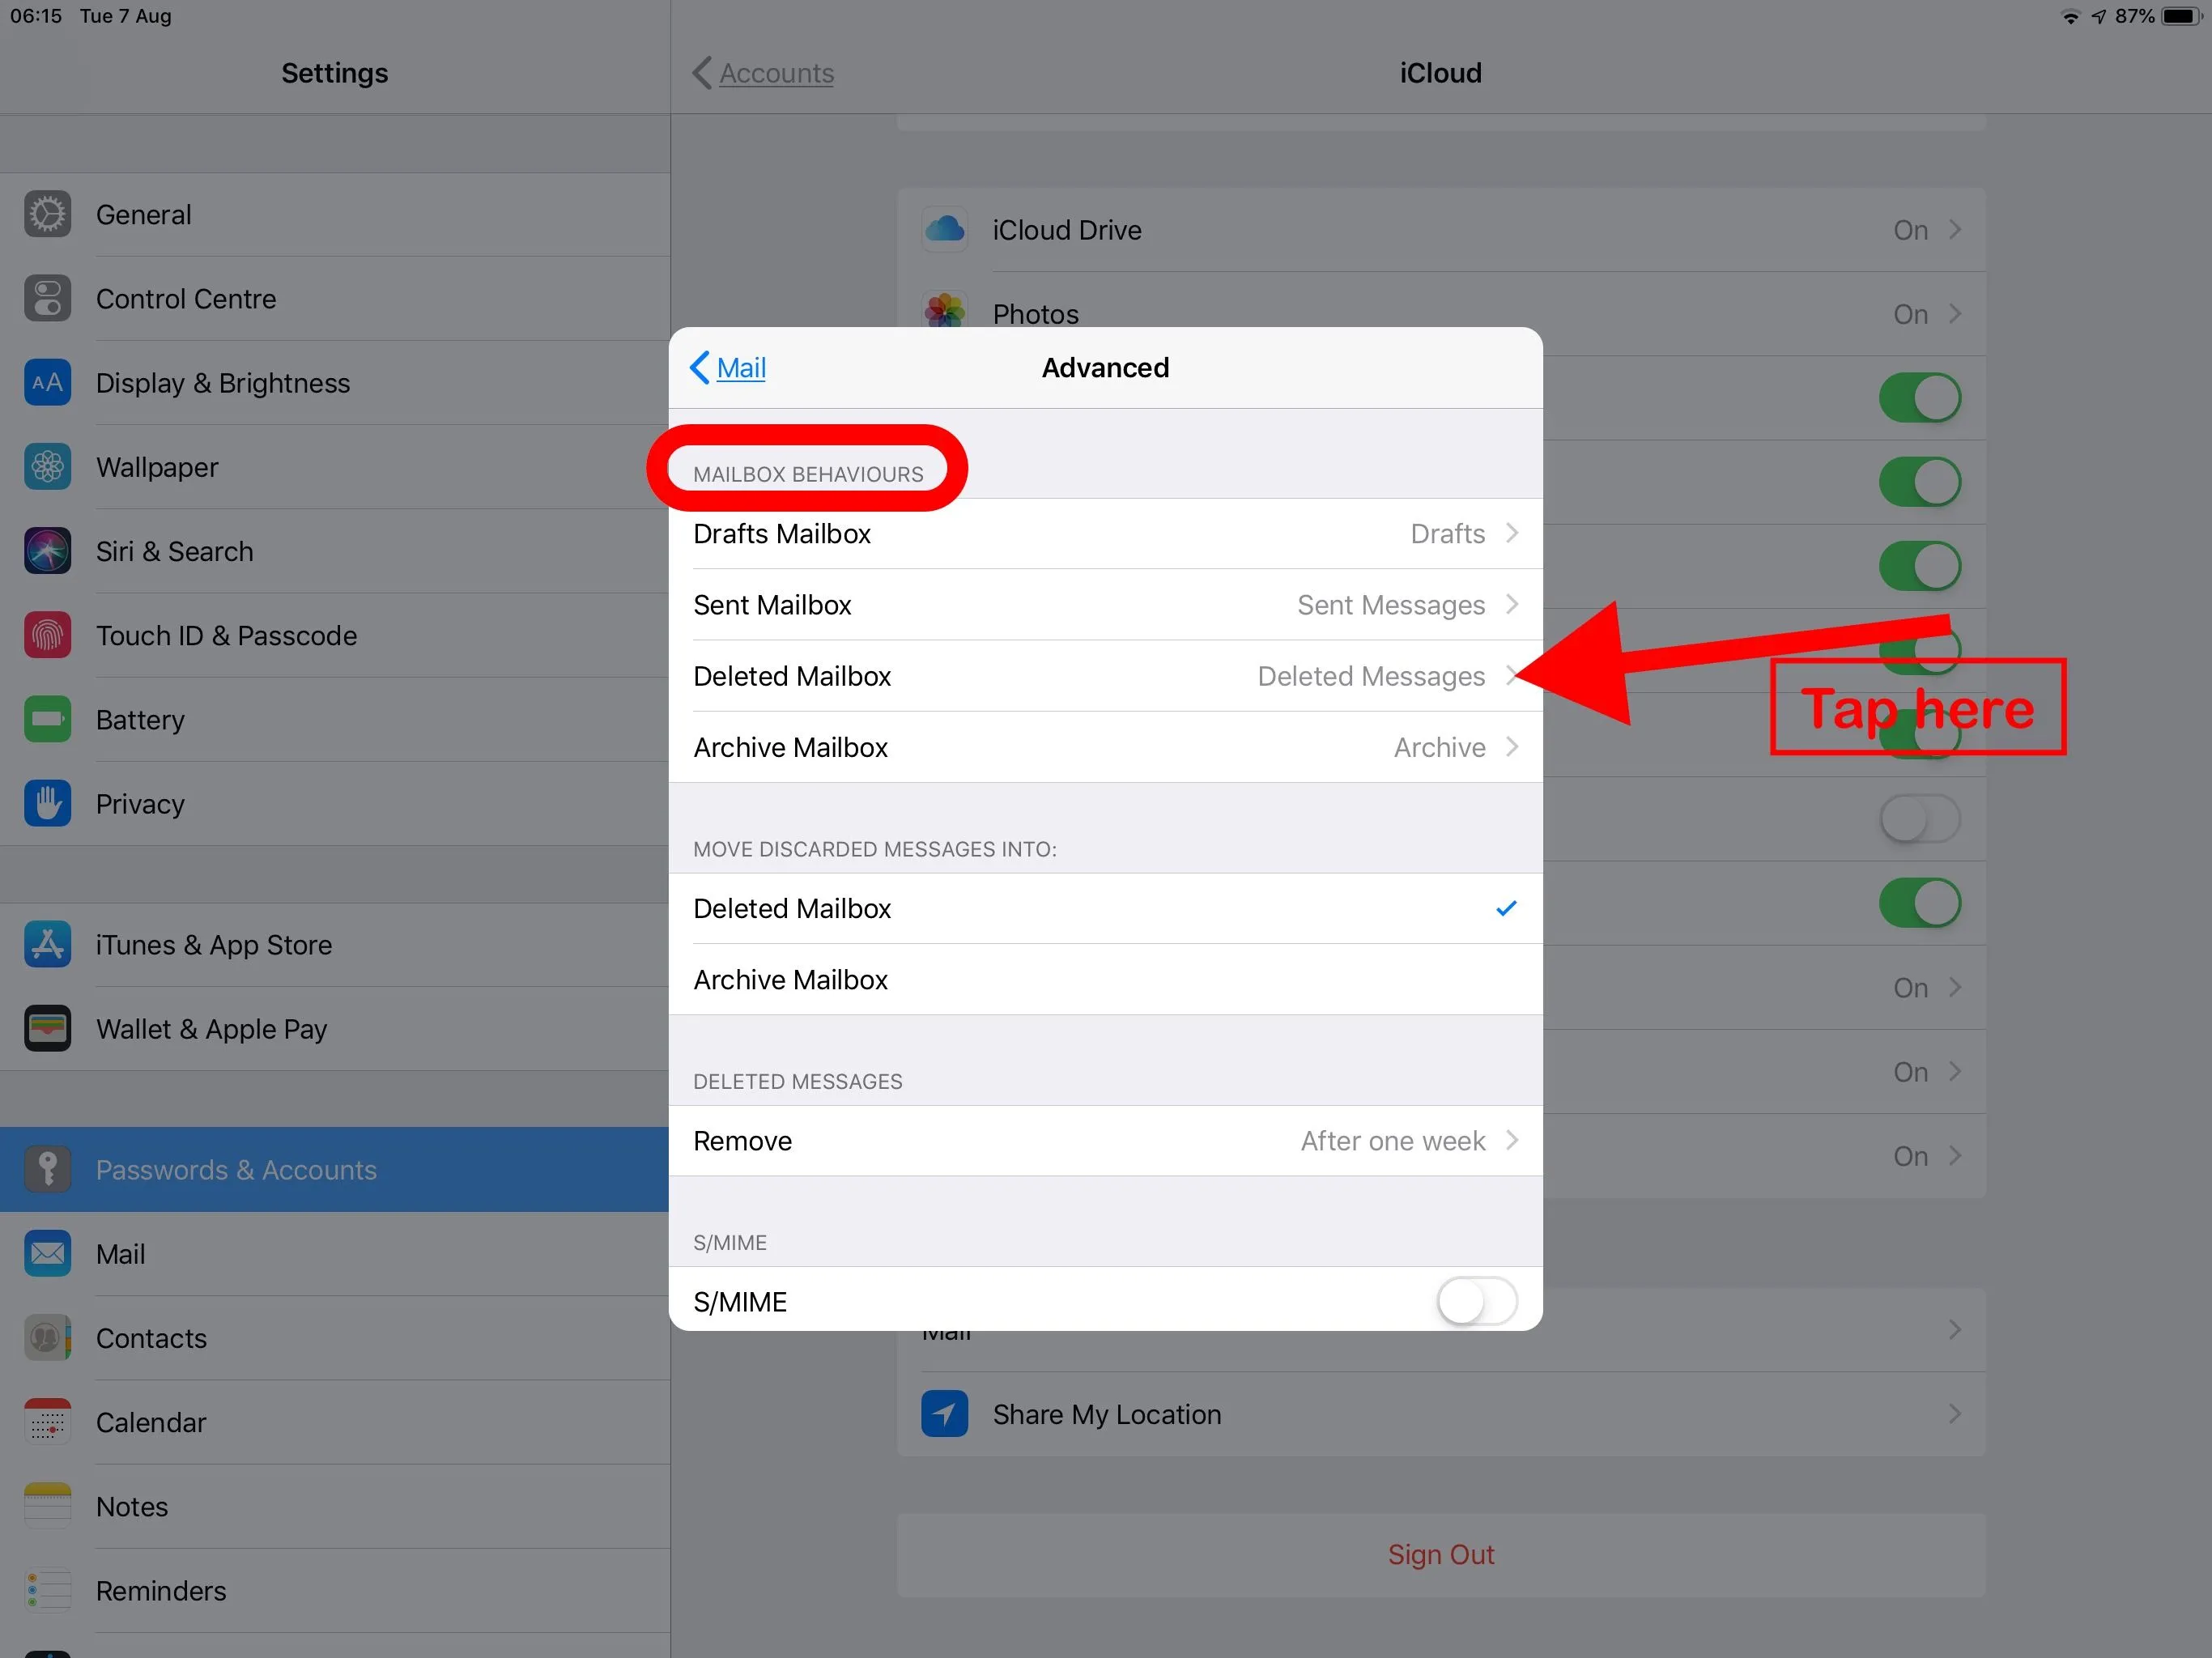Tap the Privacy hand icon
Viewport: 2212px width, 1658px height.
47,803
